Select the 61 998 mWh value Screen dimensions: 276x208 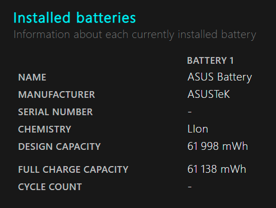click(x=218, y=146)
